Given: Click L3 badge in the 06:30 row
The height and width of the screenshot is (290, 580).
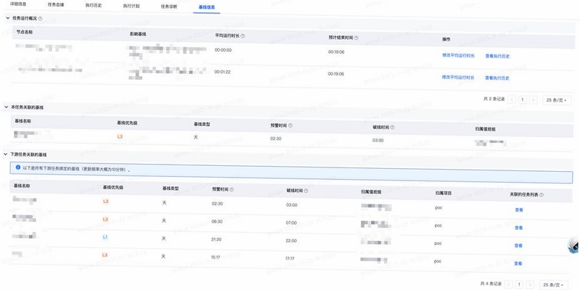Looking at the screenshot, I should (x=105, y=220).
